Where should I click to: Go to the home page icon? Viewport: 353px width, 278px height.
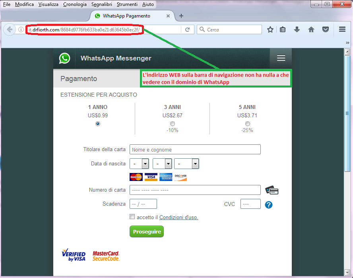click(311, 29)
